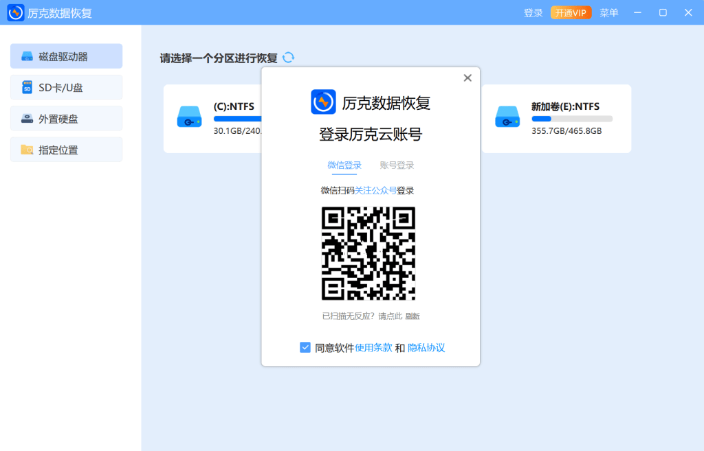
Task: Open the 使用条款 link
Action: (x=373, y=348)
